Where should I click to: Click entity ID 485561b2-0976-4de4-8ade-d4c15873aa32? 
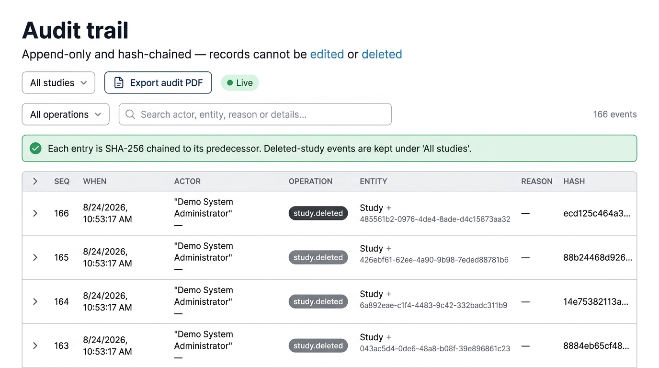pos(435,219)
